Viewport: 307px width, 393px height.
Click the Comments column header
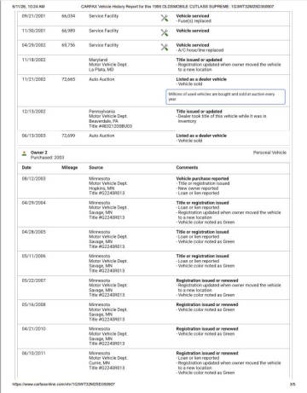pyautogui.click(x=187, y=167)
